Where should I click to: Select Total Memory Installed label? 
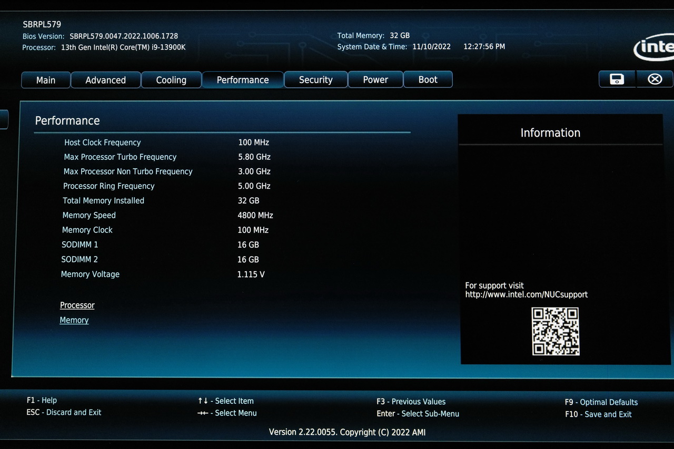point(103,200)
